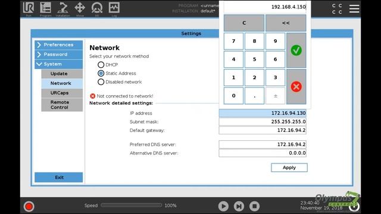381x214 pixels.
Task: Click the Subnet mask field
Action: point(263,122)
